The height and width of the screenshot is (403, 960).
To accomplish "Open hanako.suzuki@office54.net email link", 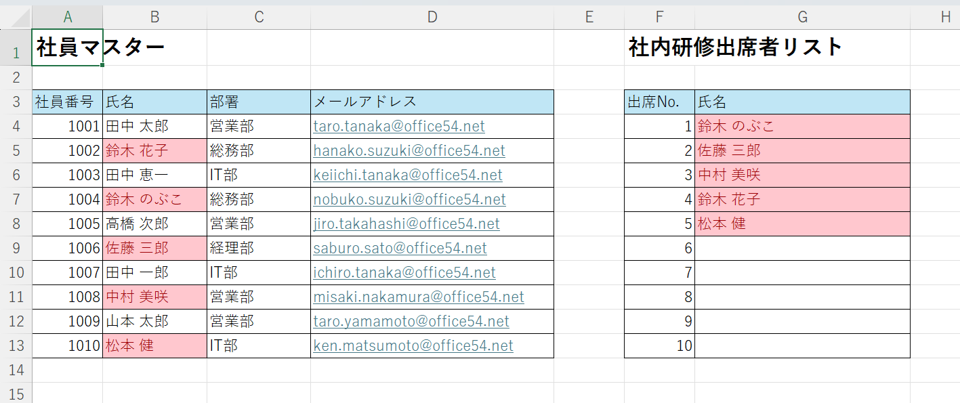I will (x=409, y=150).
